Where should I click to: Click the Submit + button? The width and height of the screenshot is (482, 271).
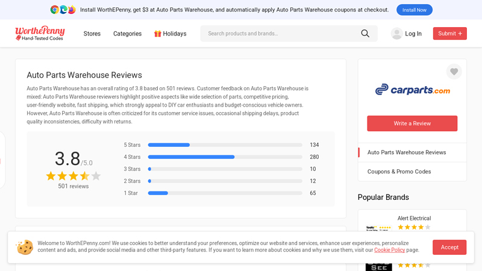pos(449,34)
